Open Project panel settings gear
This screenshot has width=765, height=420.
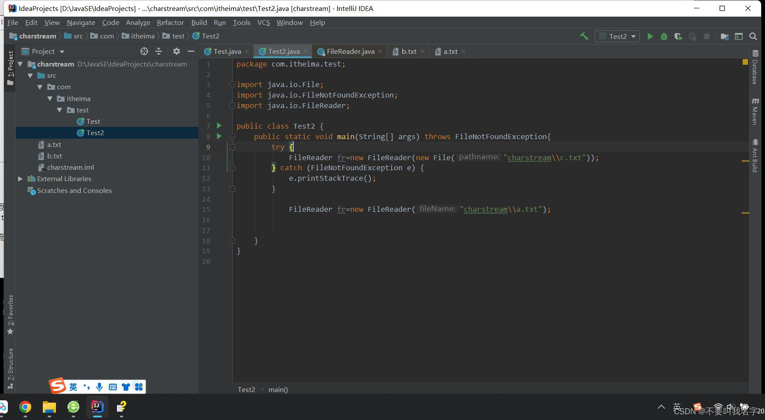pyautogui.click(x=176, y=51)
